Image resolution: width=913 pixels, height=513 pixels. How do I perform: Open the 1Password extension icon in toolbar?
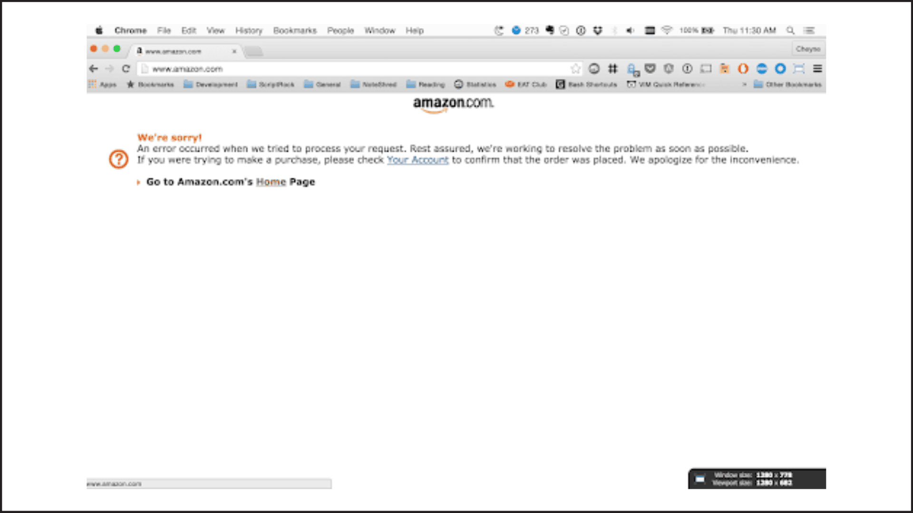coord(687,69)
